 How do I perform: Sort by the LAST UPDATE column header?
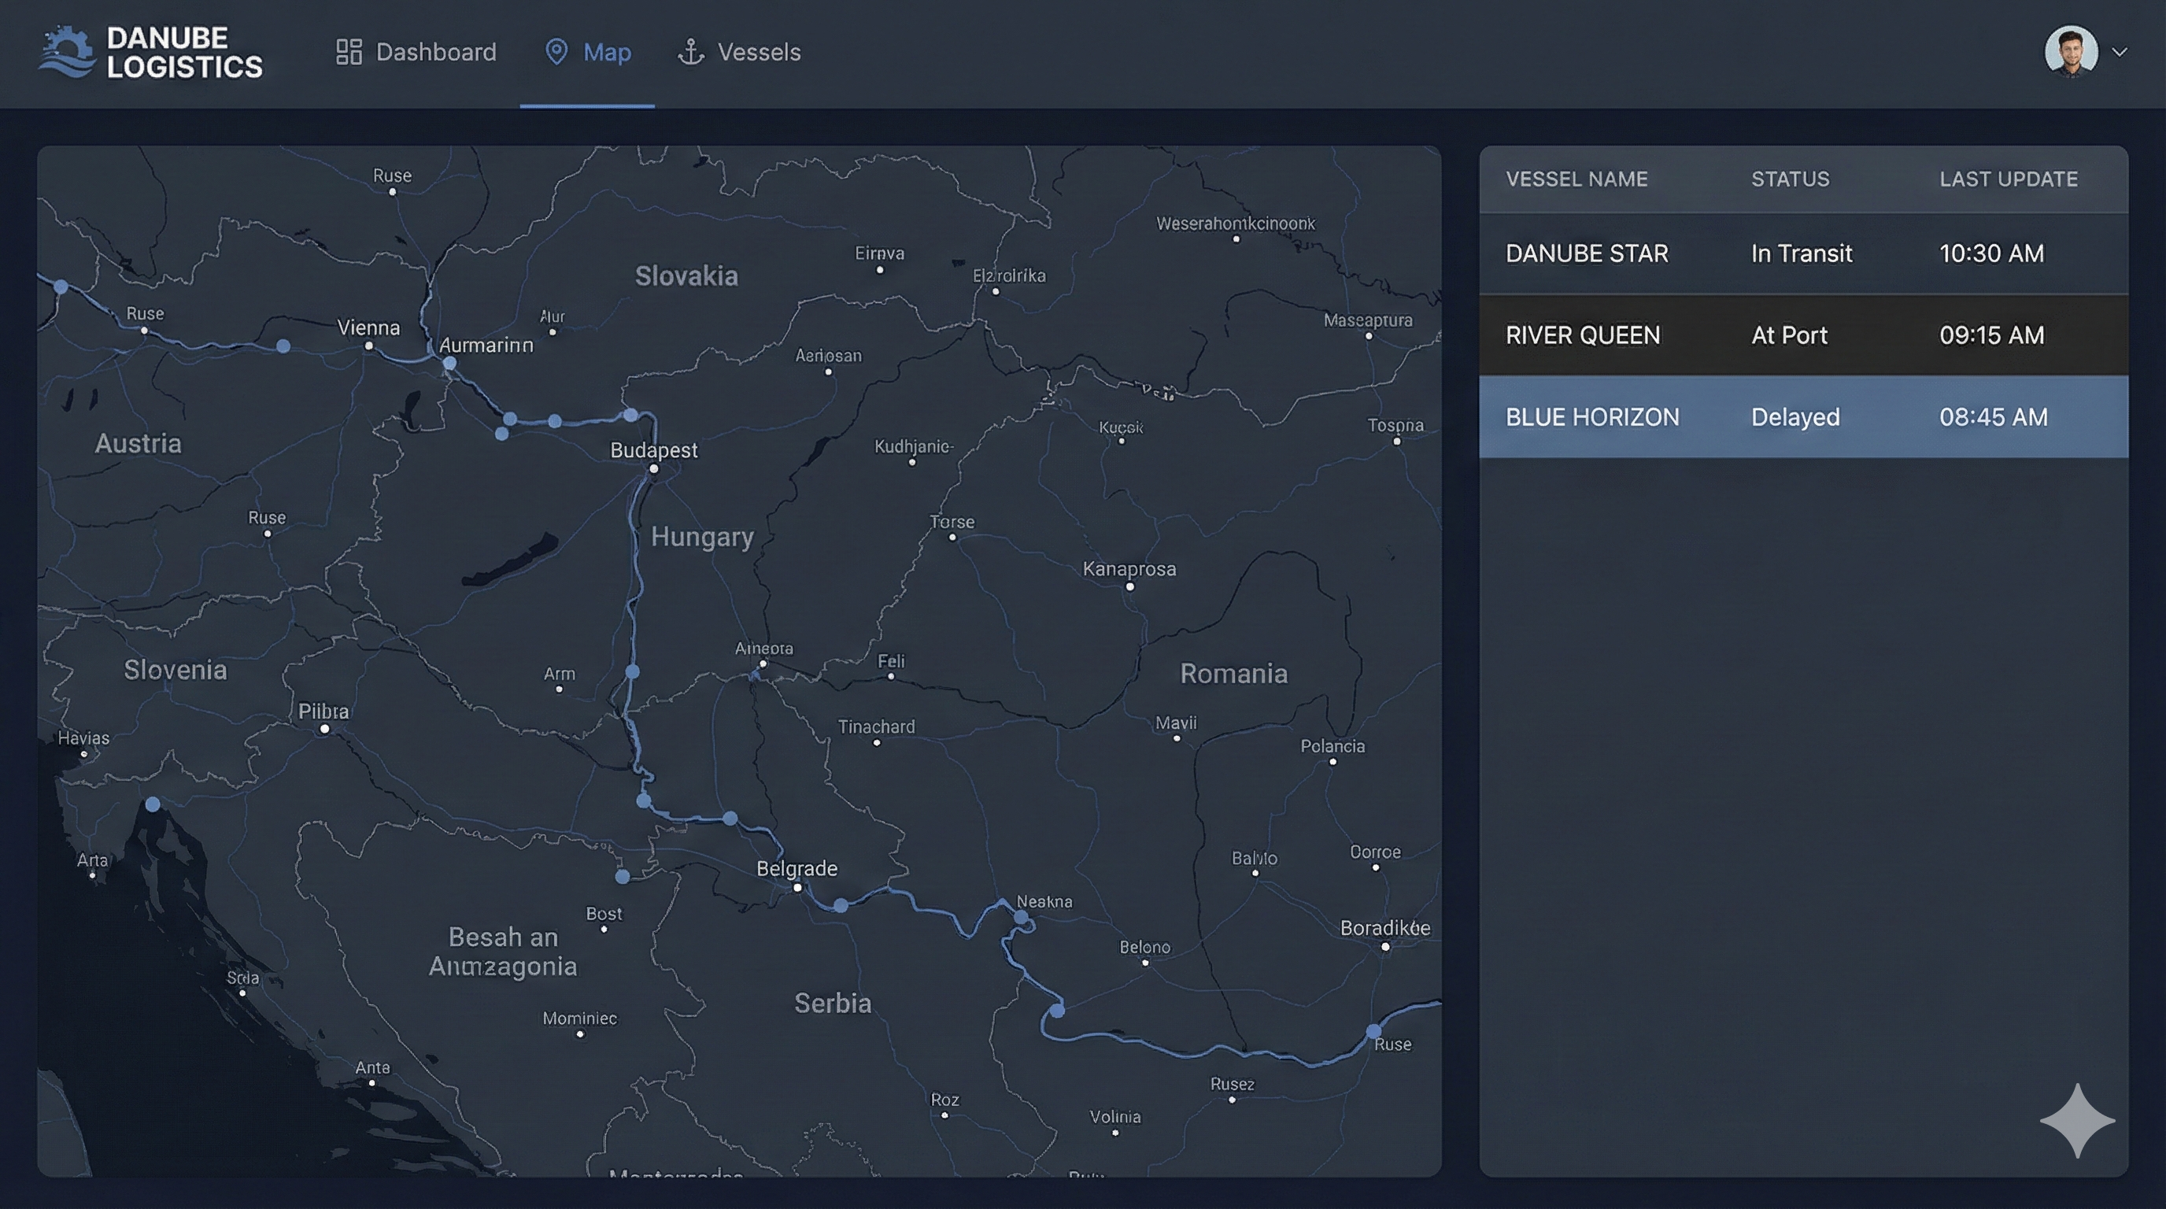tap(2008, 179)
